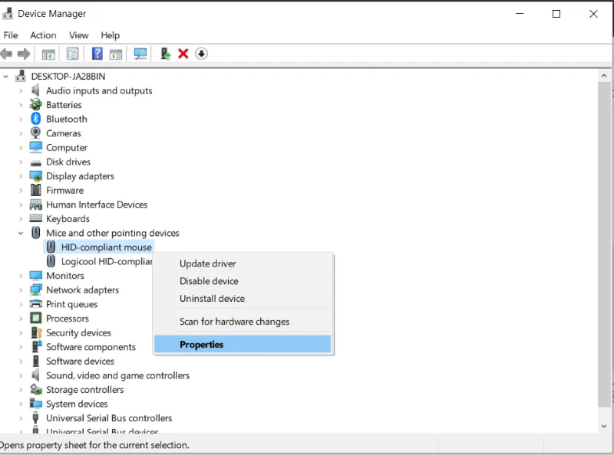The width and height of the screenshot is (614, 455).
Task: Choose Uninstall device from the context menu
Action: point(212,299)
